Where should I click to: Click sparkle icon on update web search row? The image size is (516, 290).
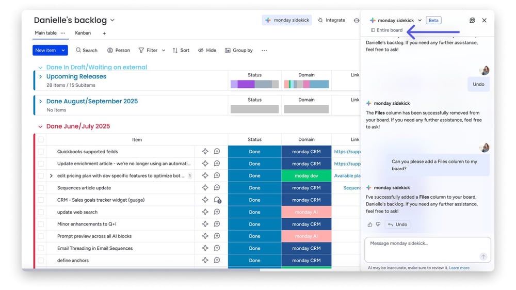click(x=205, y=212)
